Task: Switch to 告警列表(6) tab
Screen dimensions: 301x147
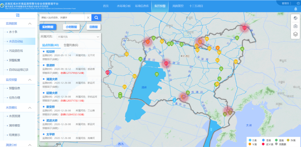Action: point(71,45)
